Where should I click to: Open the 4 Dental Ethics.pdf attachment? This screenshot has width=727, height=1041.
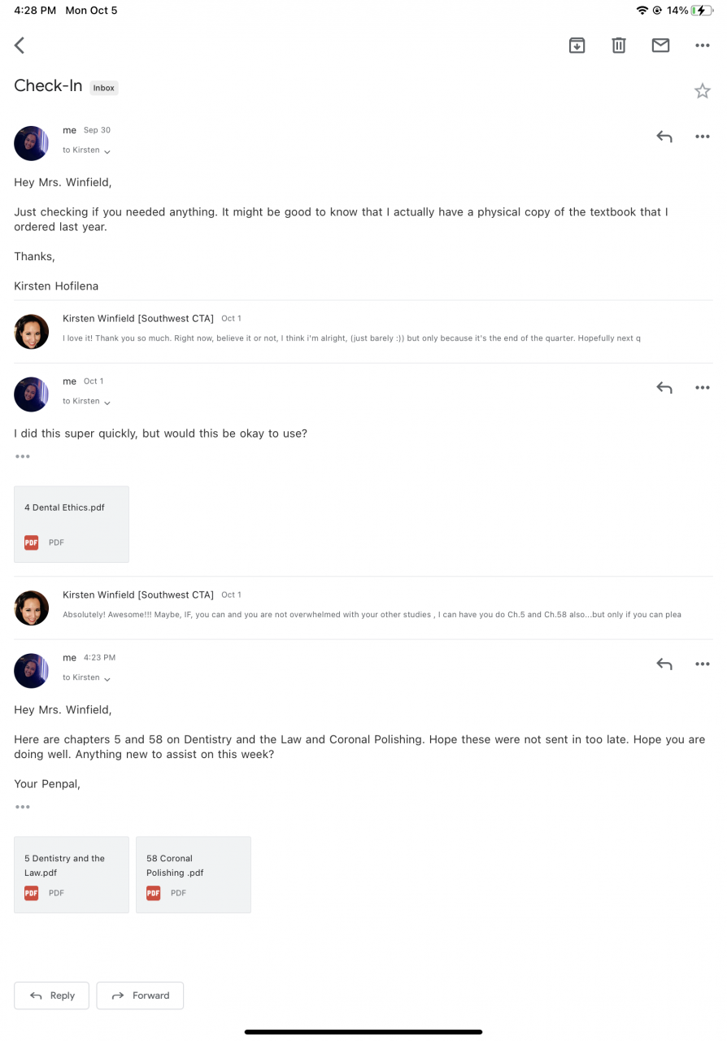[72, 524]
